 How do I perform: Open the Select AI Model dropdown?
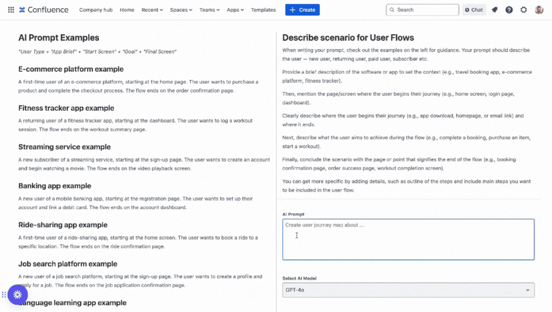pyautogui.click(x=408, y=290)
